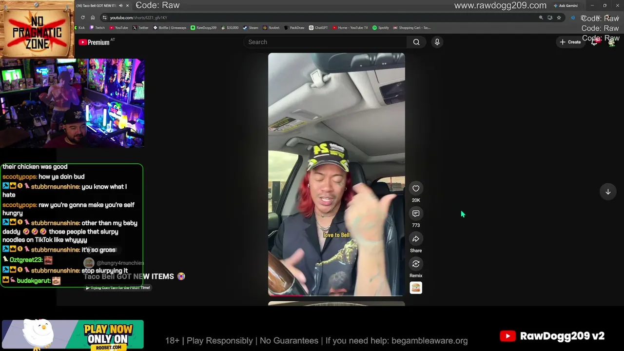Open the Twitter bookmark
Screen dimensions: 624x351
(x=140, y=28)
